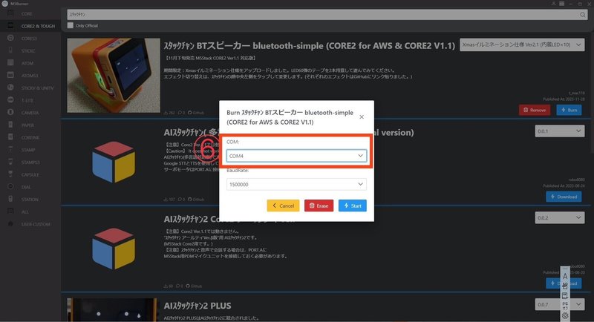Switch to STAMPS3 category
This screenshot has width=594, height=322.
point(30,162)
